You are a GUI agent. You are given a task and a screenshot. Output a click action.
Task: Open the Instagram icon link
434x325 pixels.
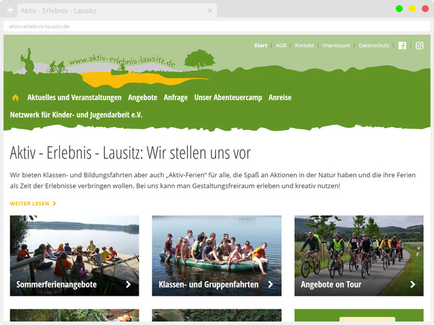(420, 45)
